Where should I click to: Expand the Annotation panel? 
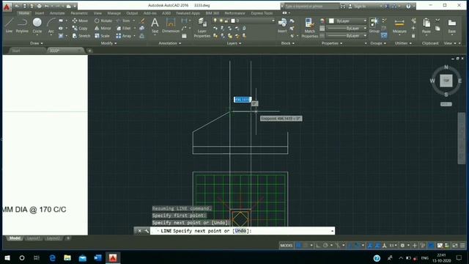pyautogui.click(x=169, y=43)
